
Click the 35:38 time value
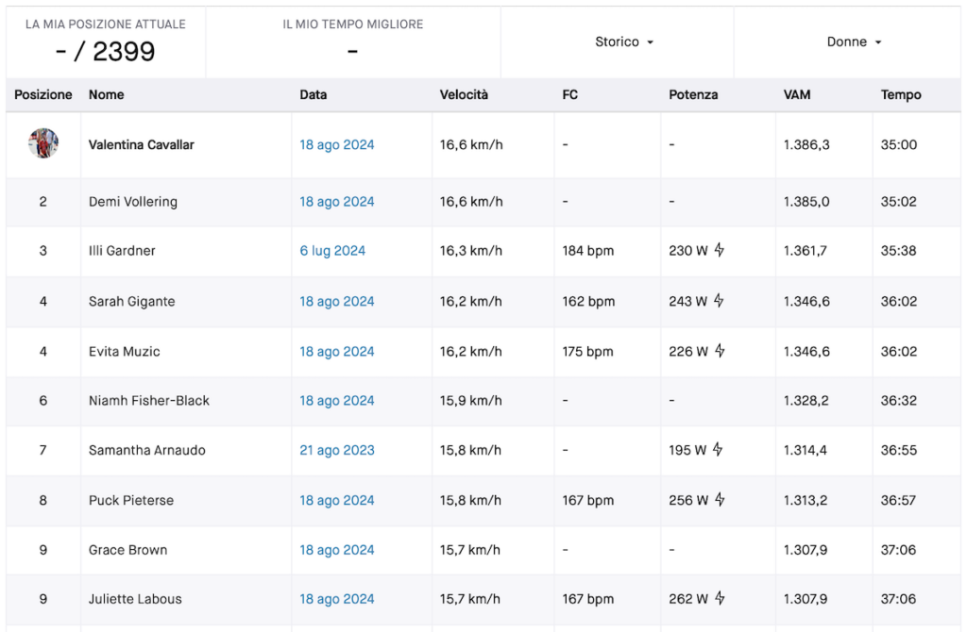coord(899,251)
